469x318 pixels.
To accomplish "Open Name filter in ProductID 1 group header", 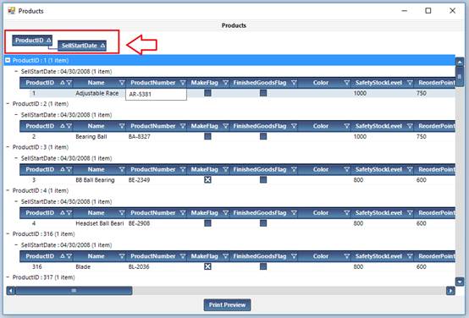I will 122,83.
